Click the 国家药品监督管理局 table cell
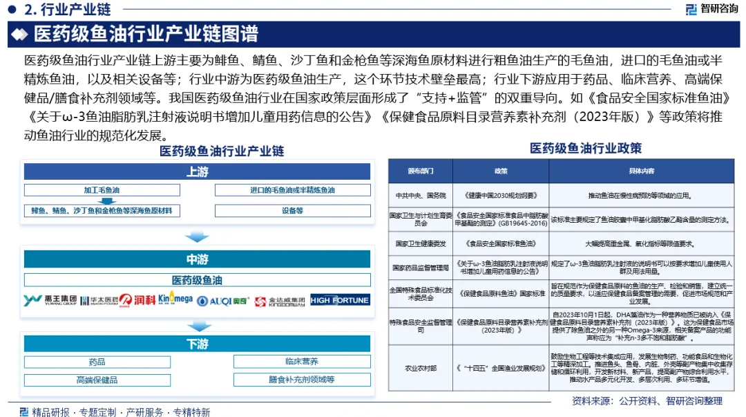746x417 pixels. pyautogui.click(x=421, y=268)
